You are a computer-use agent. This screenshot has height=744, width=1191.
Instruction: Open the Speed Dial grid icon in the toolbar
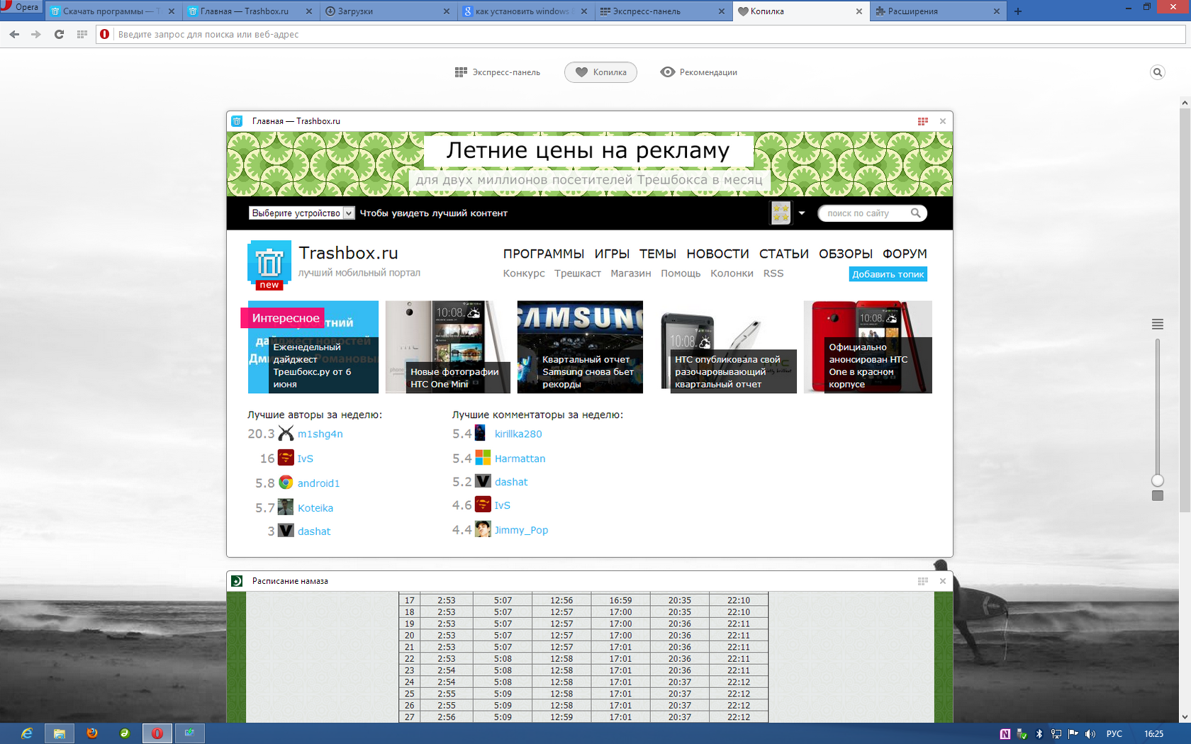tap(82, 34)
